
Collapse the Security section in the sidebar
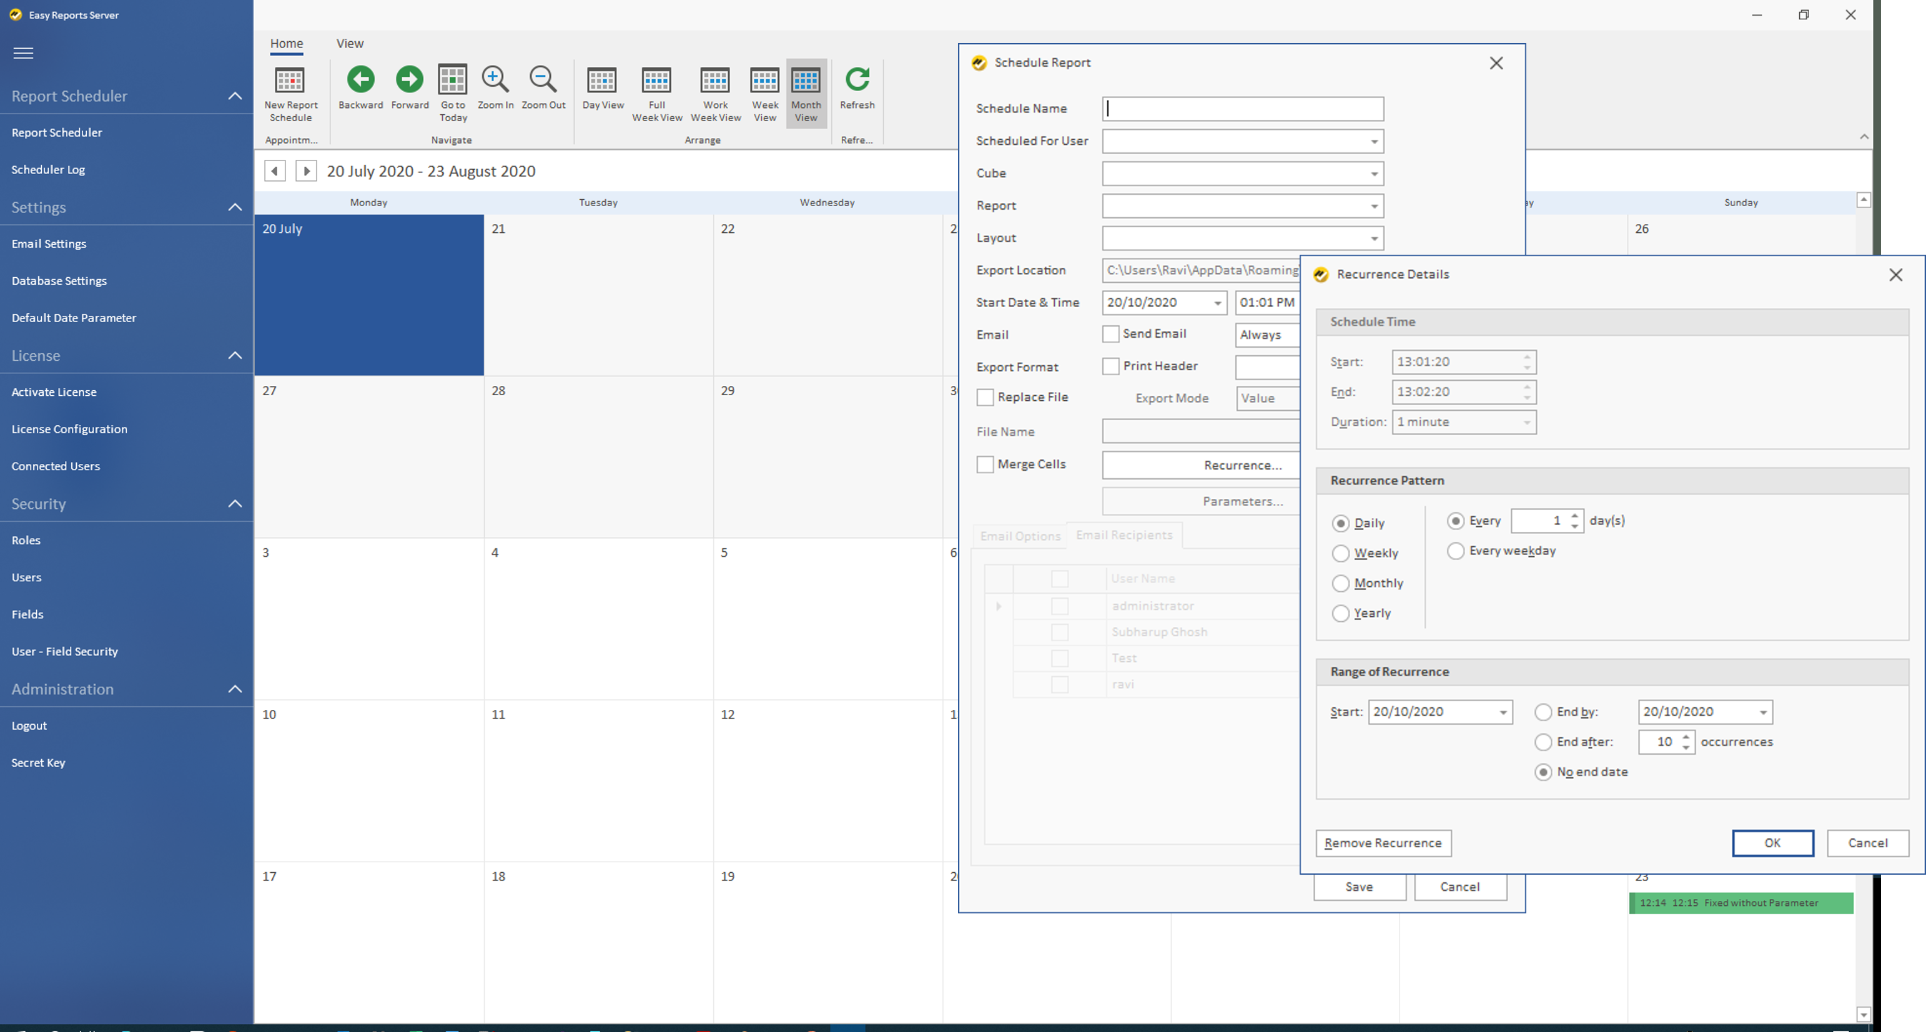pyautogui.click(x=235, y=504)
